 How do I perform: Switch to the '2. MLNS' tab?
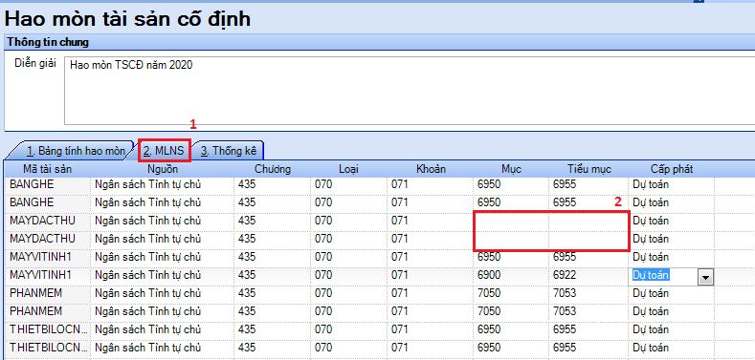tap(165, 151)
